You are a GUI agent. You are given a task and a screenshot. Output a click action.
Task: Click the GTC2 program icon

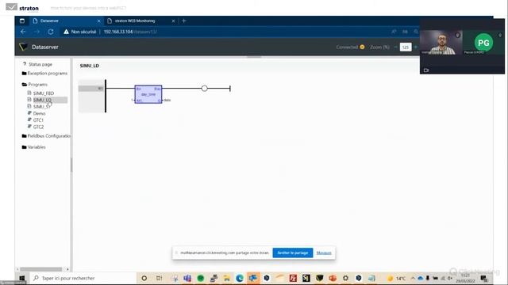pos(29,127)
